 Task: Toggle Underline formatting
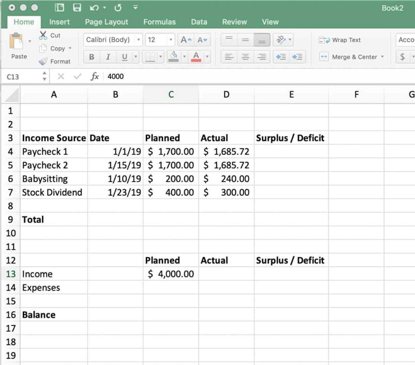[x=124, y=57]
